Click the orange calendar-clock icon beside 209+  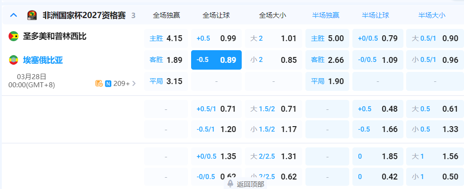click(99, 84)
